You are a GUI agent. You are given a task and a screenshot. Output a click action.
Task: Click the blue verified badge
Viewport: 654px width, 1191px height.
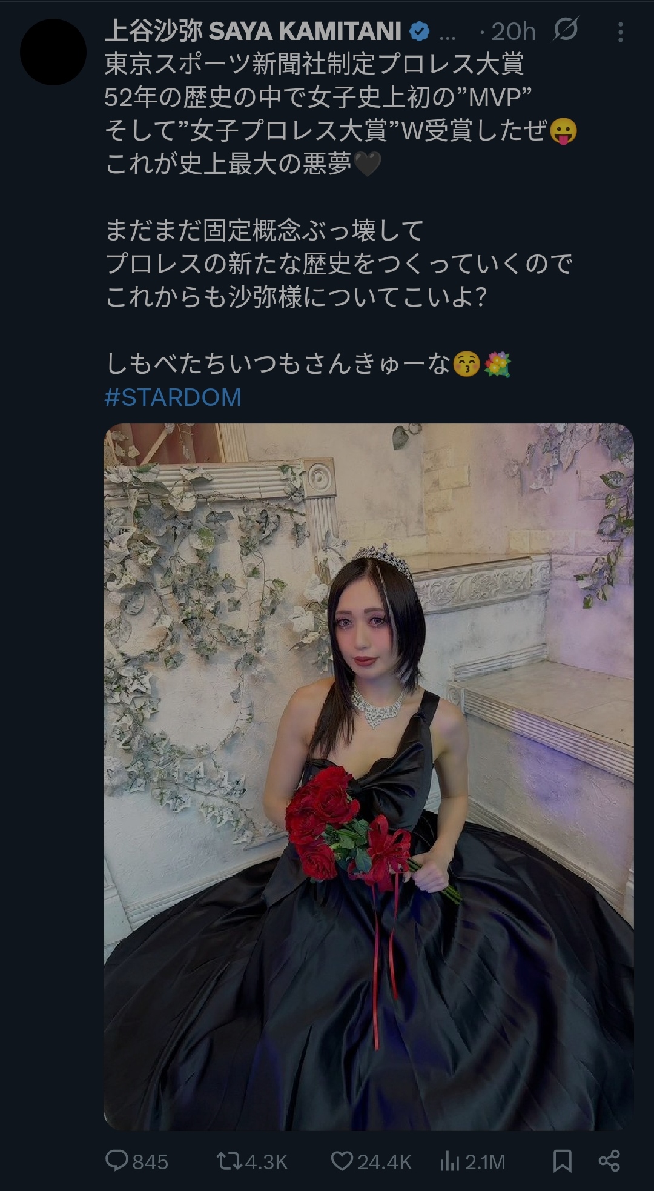point(419,31)
